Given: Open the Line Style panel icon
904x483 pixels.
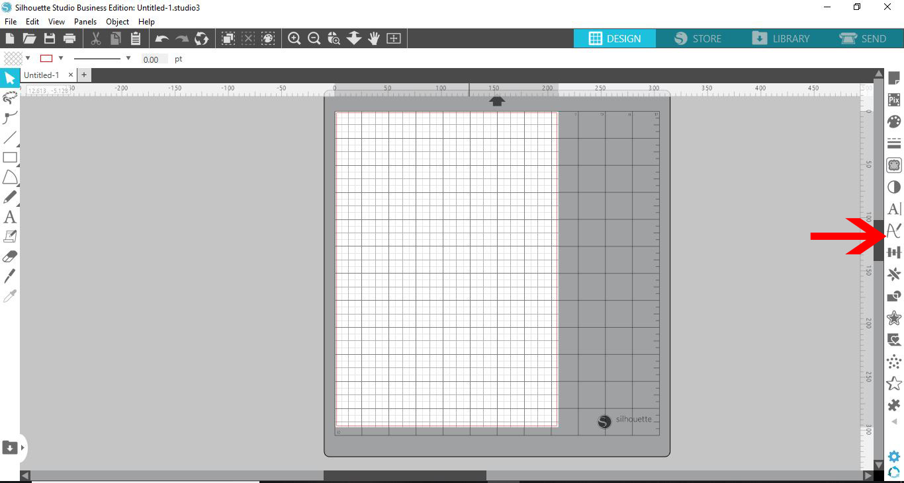Looking at the screenshot, I should click(x=894, y=143).
